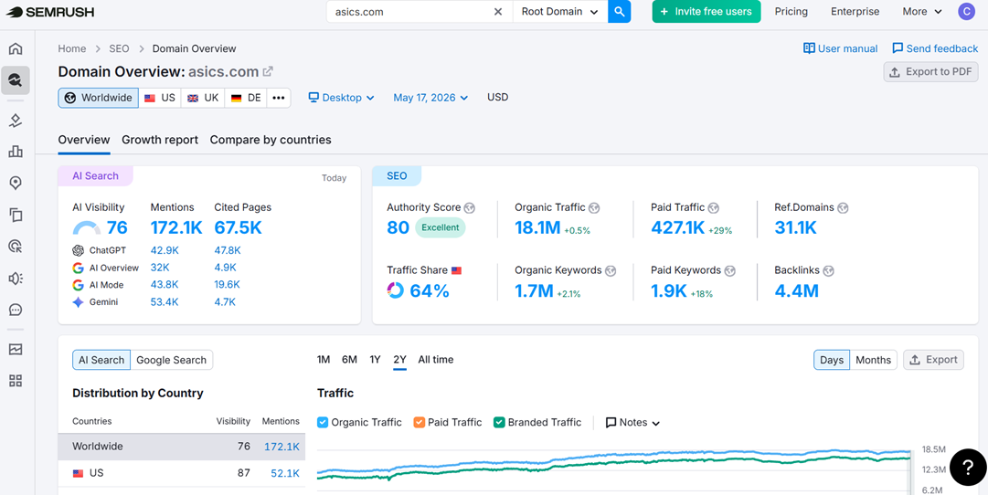This screenshot has height=495, width=988.
Task: Open the More menu in header
Action: coord(922,11)
